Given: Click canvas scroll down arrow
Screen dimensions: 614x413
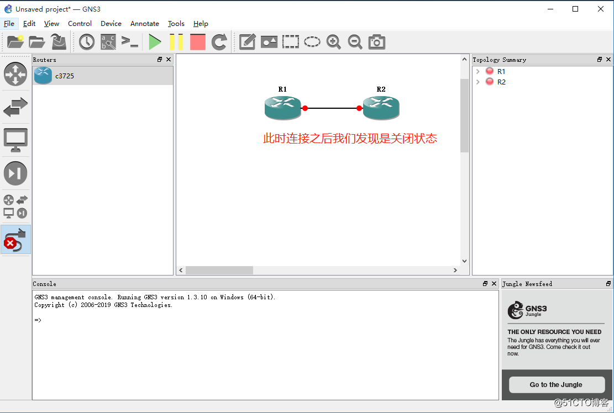Looking at the screenshot, I should click(464, 261).
